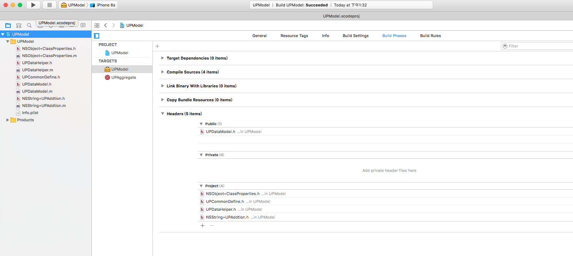573x256 pixels.
Task: Collapse the Private headers group
Action: [201, 155]
